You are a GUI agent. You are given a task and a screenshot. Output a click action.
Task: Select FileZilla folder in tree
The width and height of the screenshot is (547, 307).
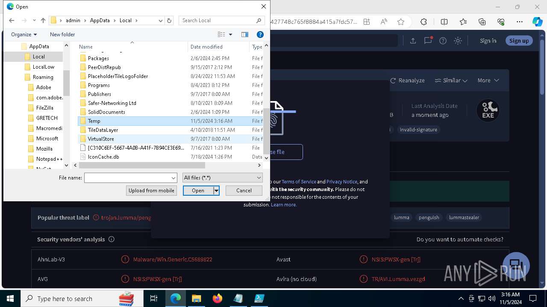coord(45,108)
